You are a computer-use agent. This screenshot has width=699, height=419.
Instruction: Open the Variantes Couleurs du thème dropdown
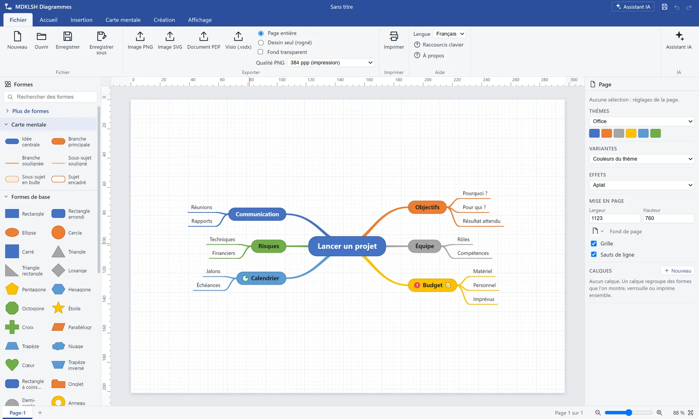click(x=642, y=159)
